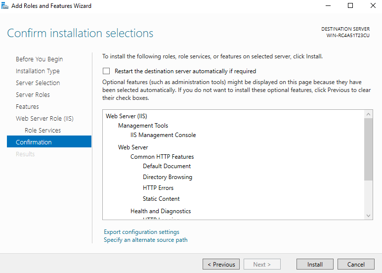The width and height of the screenshot is (382, 273).
Task: Maximize the wizard window
Action: tap(350, 6)
